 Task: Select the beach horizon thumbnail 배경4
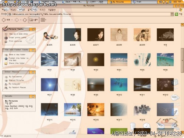click(x=119, y=60)
